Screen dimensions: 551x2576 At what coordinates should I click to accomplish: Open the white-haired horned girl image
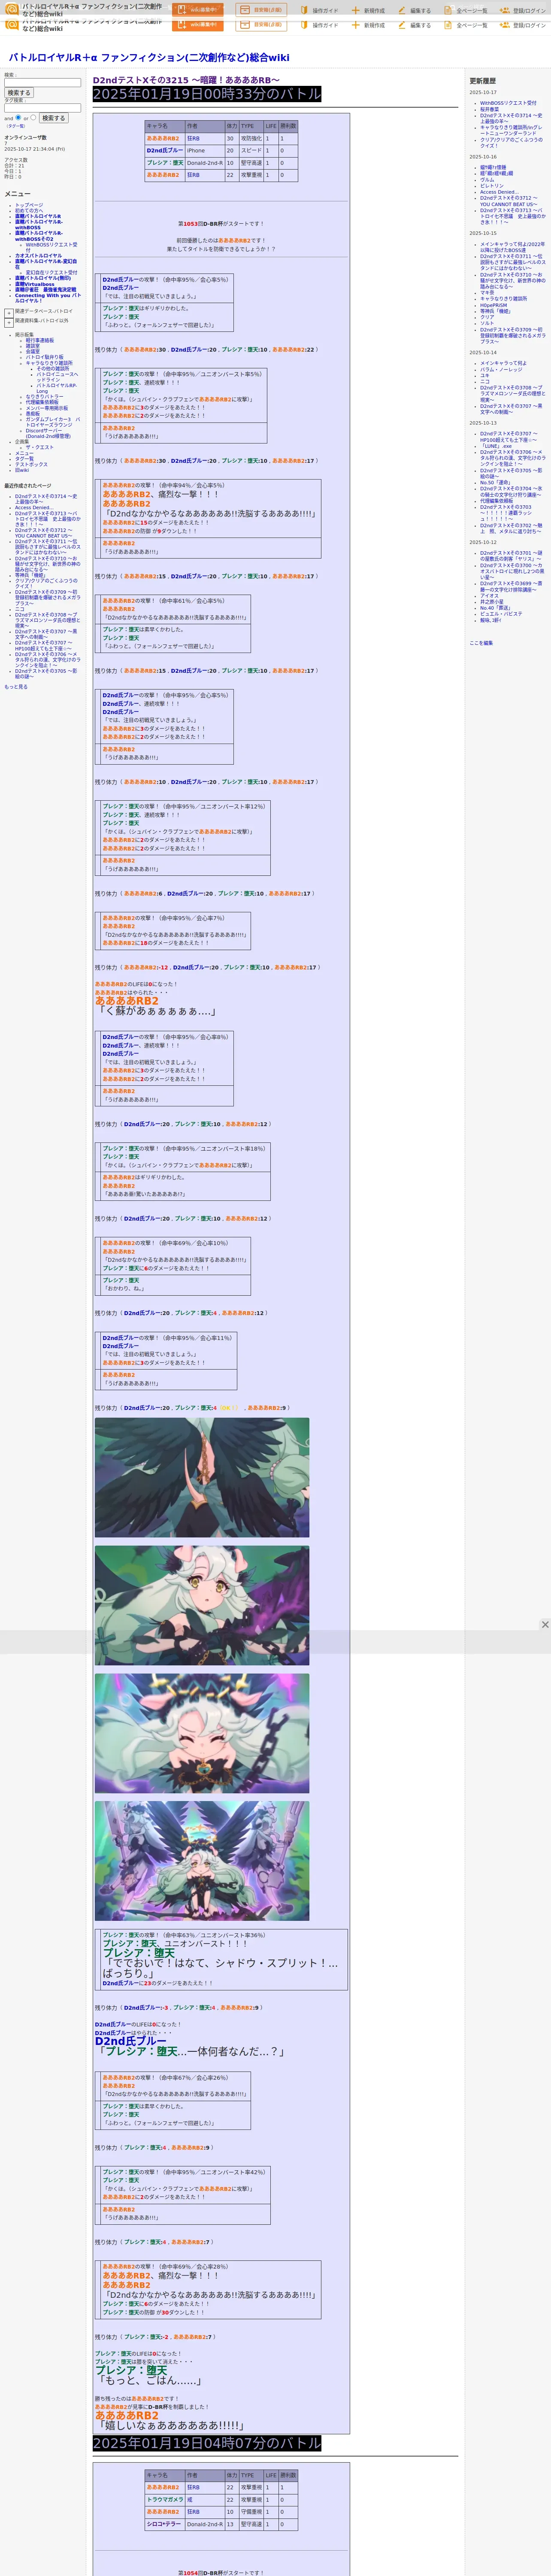[202, 1605]
